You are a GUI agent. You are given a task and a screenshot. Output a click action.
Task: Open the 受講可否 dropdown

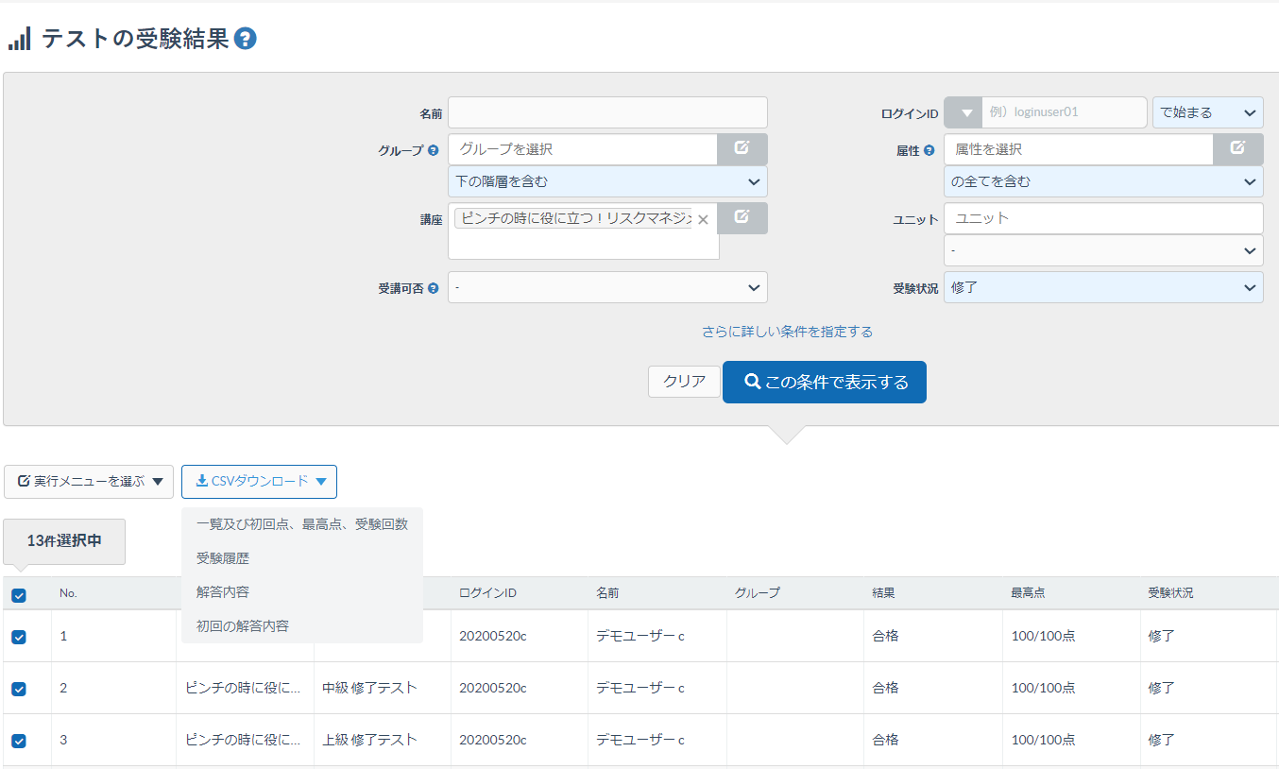(607, 287)
